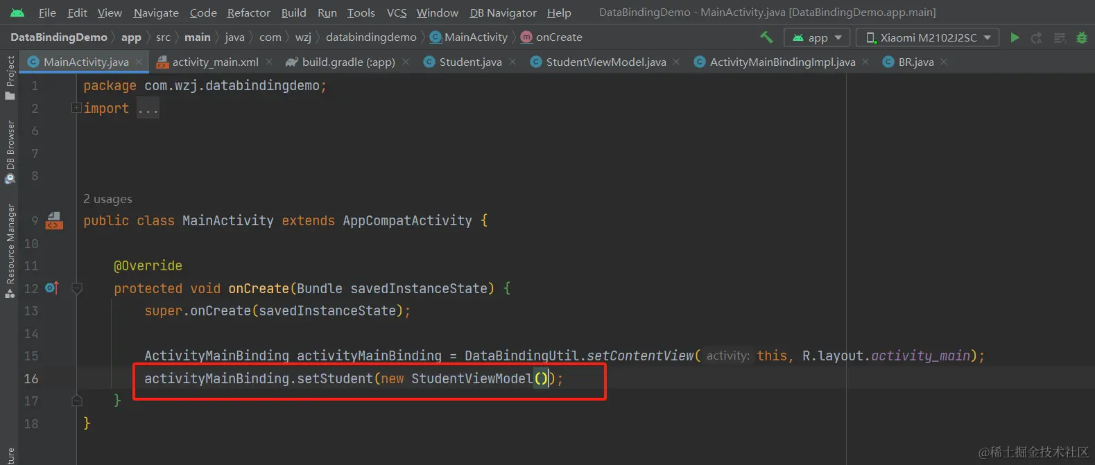Switch to the ActivityMainBindingImpl.java tab
Image resolution: width=1095 pixels, height=465 pixels.
[782, 62]
